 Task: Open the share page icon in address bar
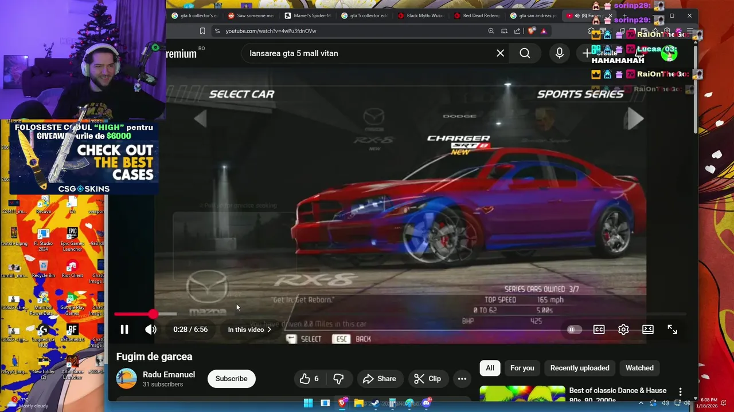517,31
